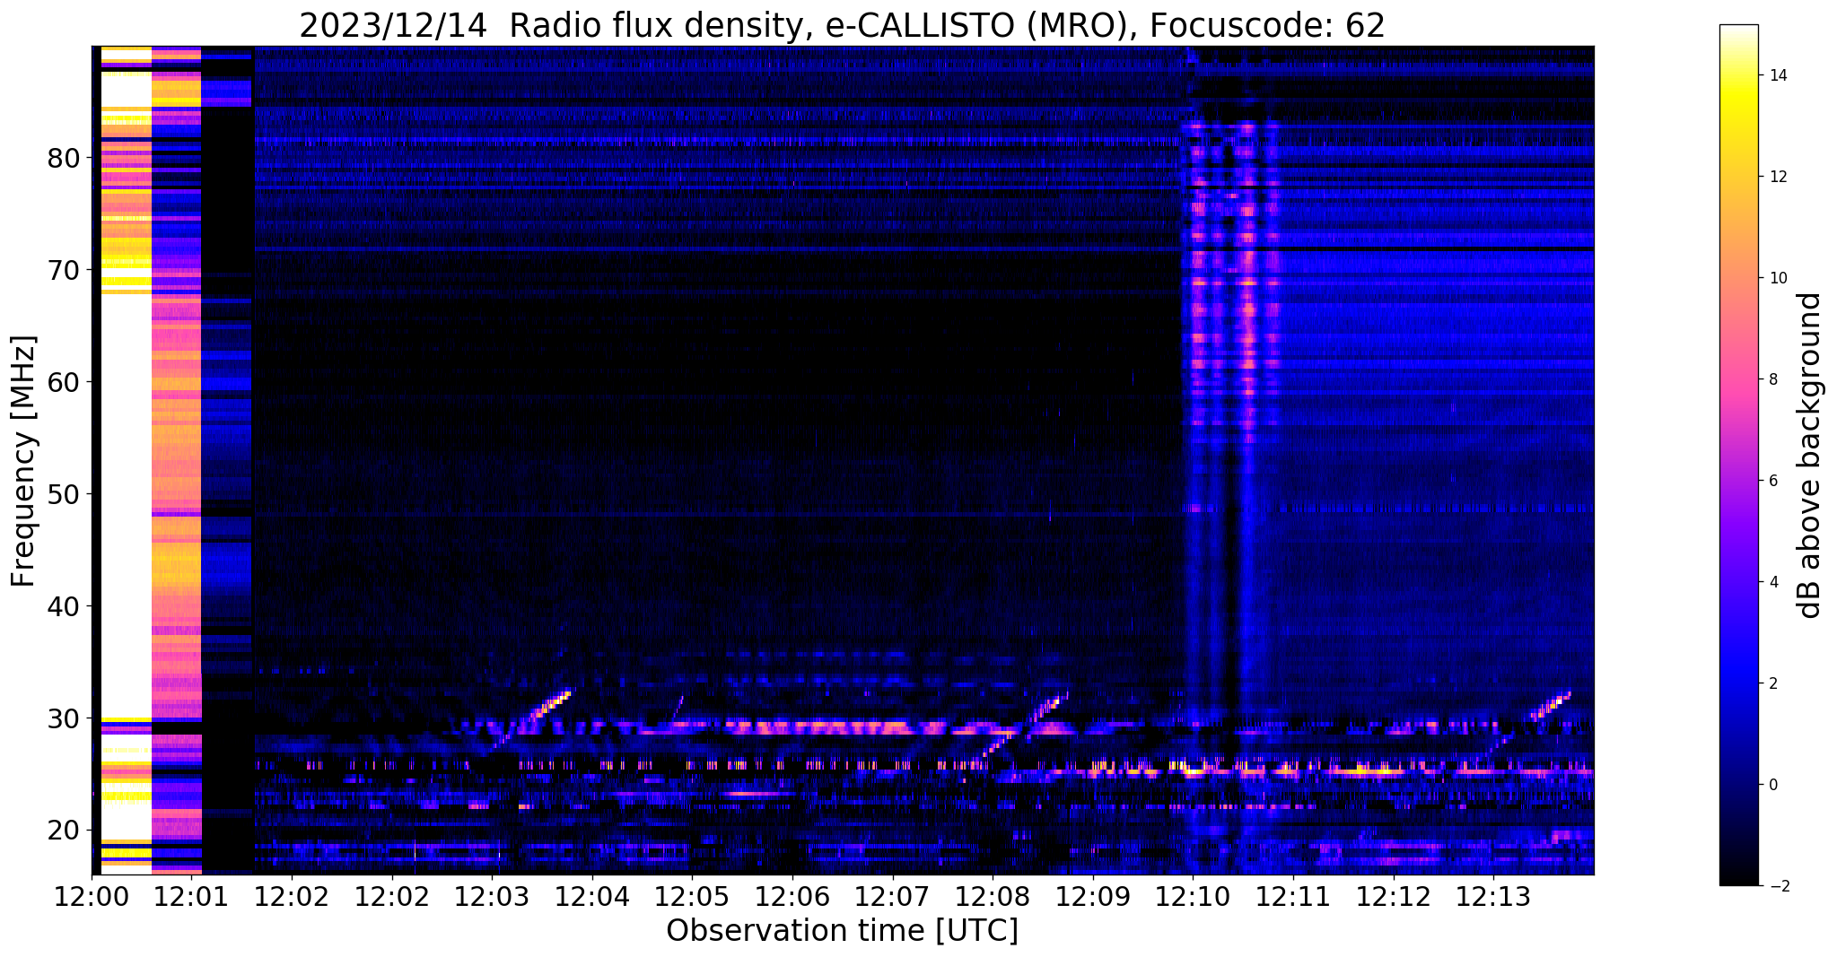Select the 'Observation time [UTC]' x-axis label

842,930
